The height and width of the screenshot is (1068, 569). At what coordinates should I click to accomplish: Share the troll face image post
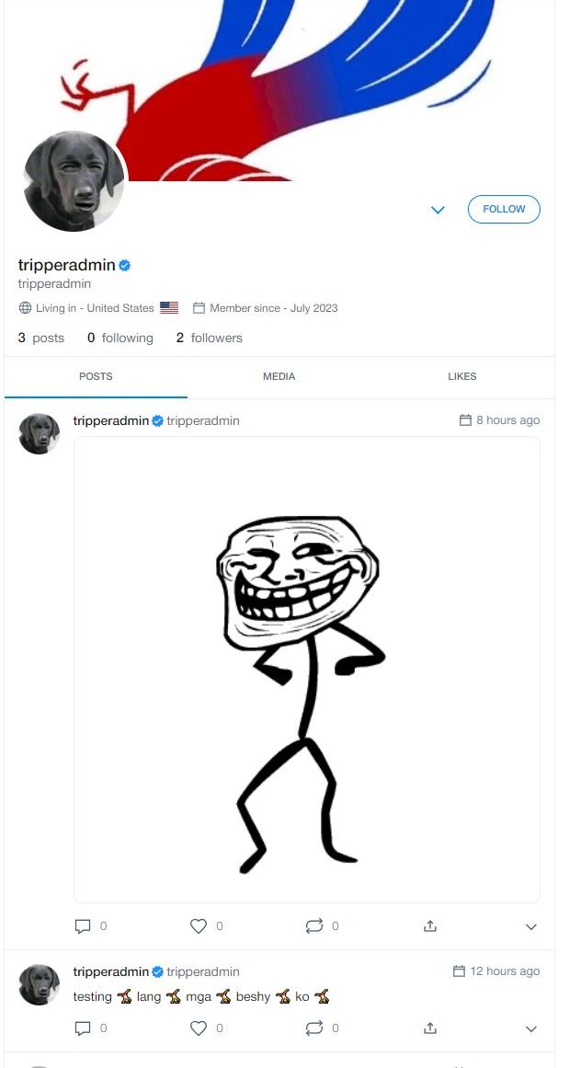430,926
